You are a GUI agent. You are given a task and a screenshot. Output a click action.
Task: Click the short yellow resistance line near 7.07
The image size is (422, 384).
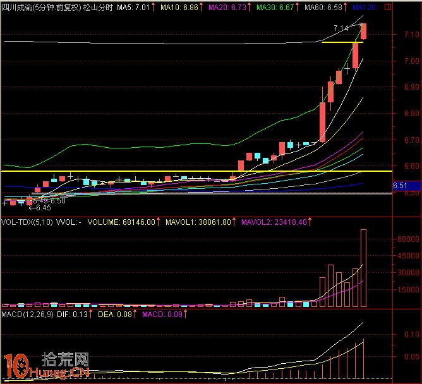(342, 42)
